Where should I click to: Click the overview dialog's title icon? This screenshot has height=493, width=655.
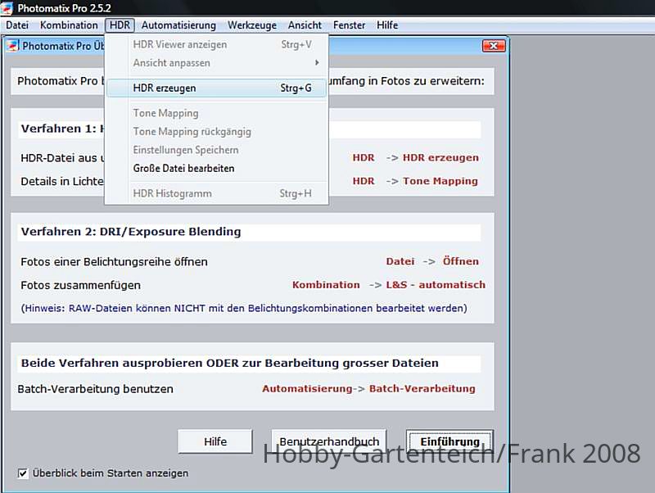[12, 46]
